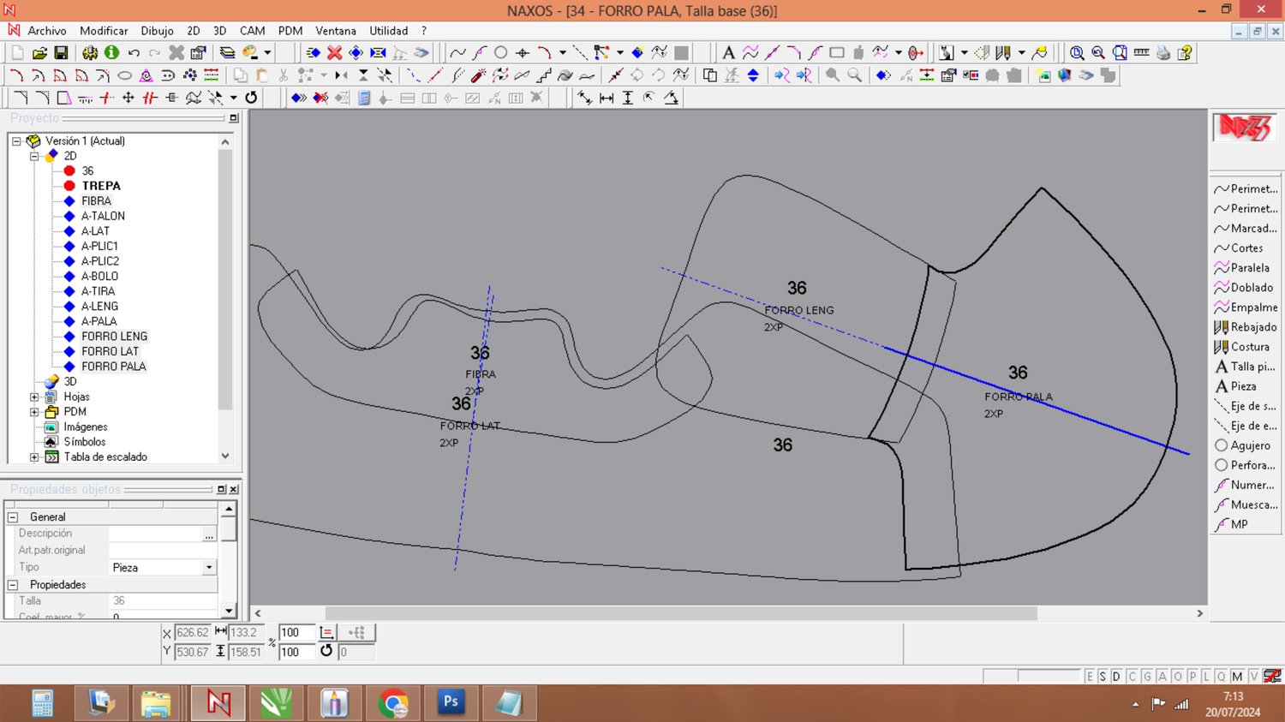Viewport: 1285px width, 722px height.
Task: Click the Open file folder icon
Action: tap(39, 53)
